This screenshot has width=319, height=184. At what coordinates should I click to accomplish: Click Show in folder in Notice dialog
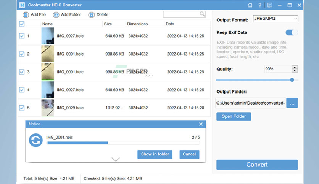click(x=155, y=154)
